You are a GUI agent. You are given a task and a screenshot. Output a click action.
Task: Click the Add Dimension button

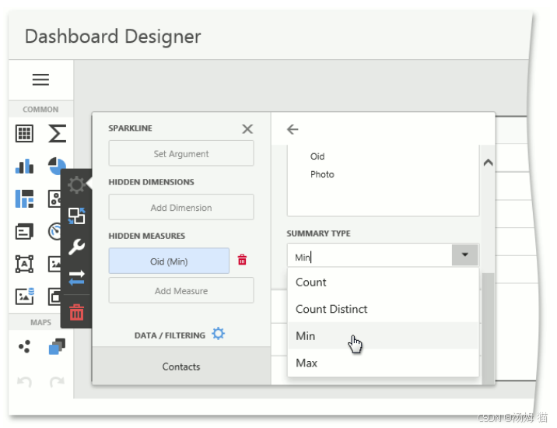181,208
